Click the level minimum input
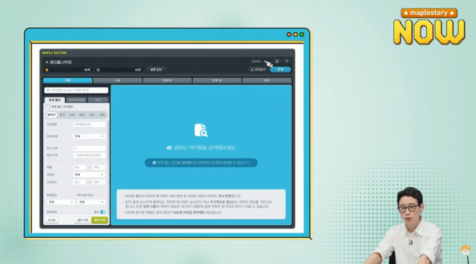The width and height of the screenshot is (476, 264). 80,167
